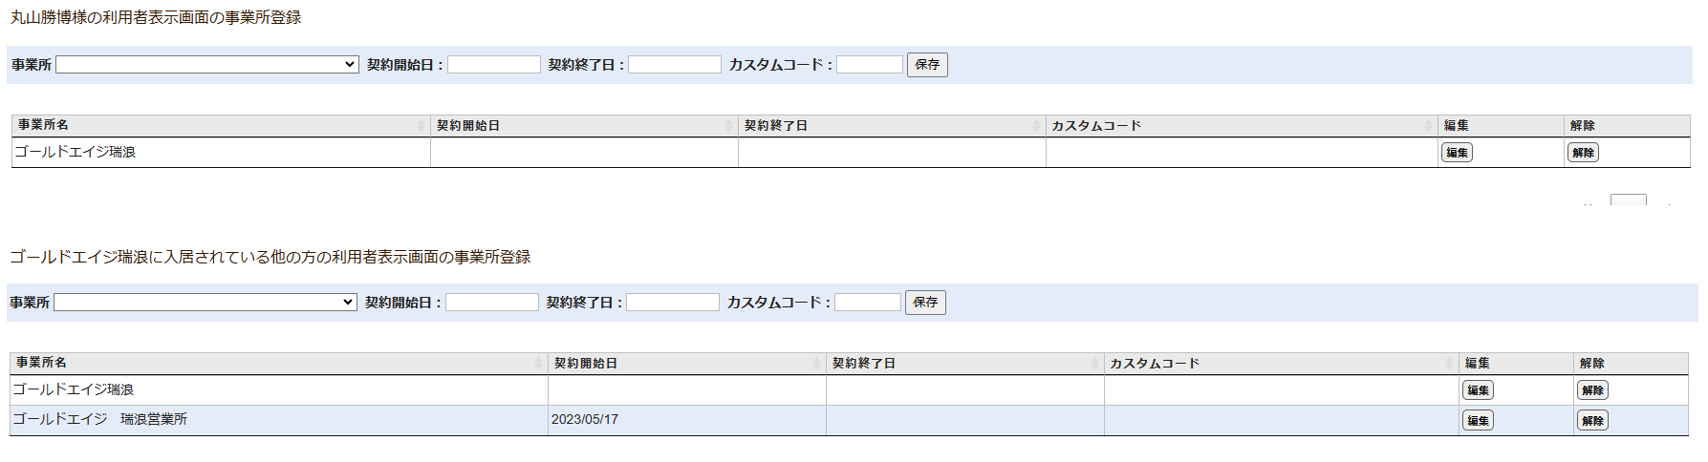Sort top table by 事業所名 column
Viewport: 1708px width, 462px height.
(220, 126)
